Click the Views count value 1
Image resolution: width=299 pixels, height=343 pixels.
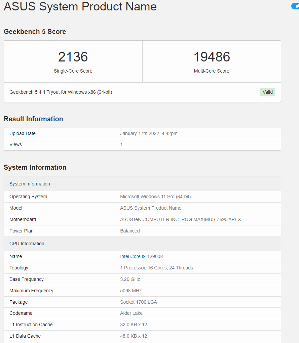(121, 144)
